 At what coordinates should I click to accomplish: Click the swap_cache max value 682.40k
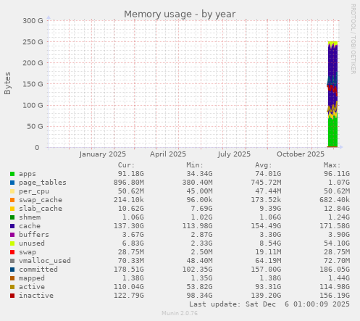pos(335,200)
